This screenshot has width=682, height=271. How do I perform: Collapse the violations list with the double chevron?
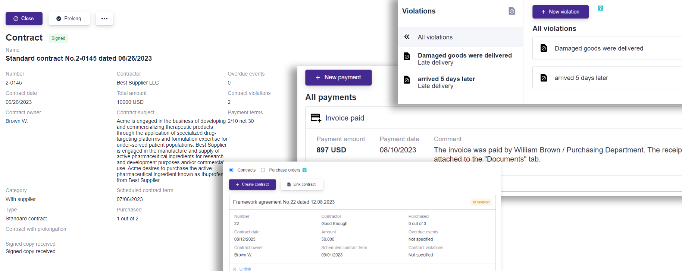[x=407, y=37]
